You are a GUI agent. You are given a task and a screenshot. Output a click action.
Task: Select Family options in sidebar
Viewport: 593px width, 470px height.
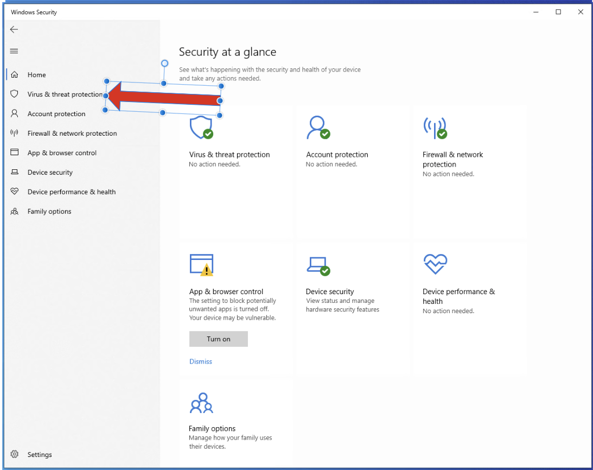(x=49, y=212)
